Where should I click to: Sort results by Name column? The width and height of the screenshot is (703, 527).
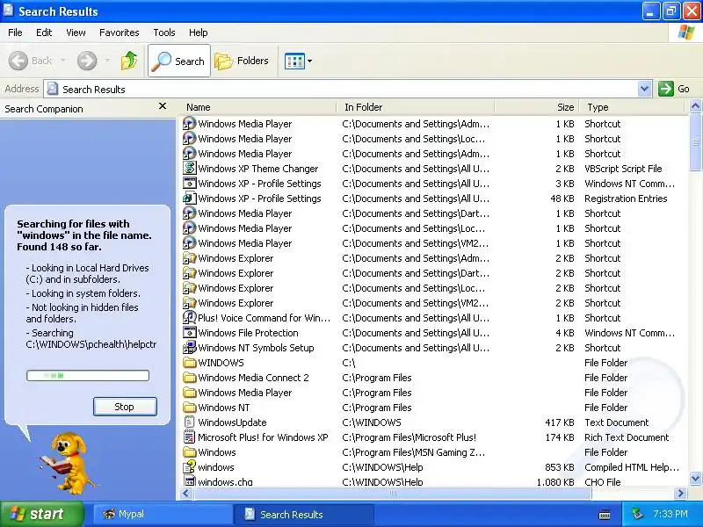(x=257, y=107)
